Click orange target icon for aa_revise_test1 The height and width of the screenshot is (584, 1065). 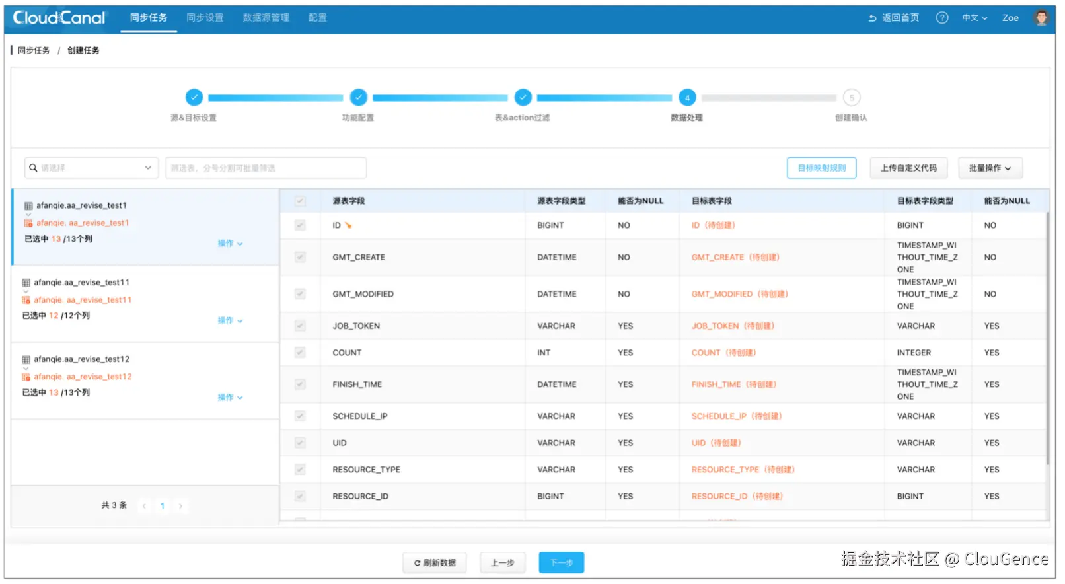[x=28, y=223]
